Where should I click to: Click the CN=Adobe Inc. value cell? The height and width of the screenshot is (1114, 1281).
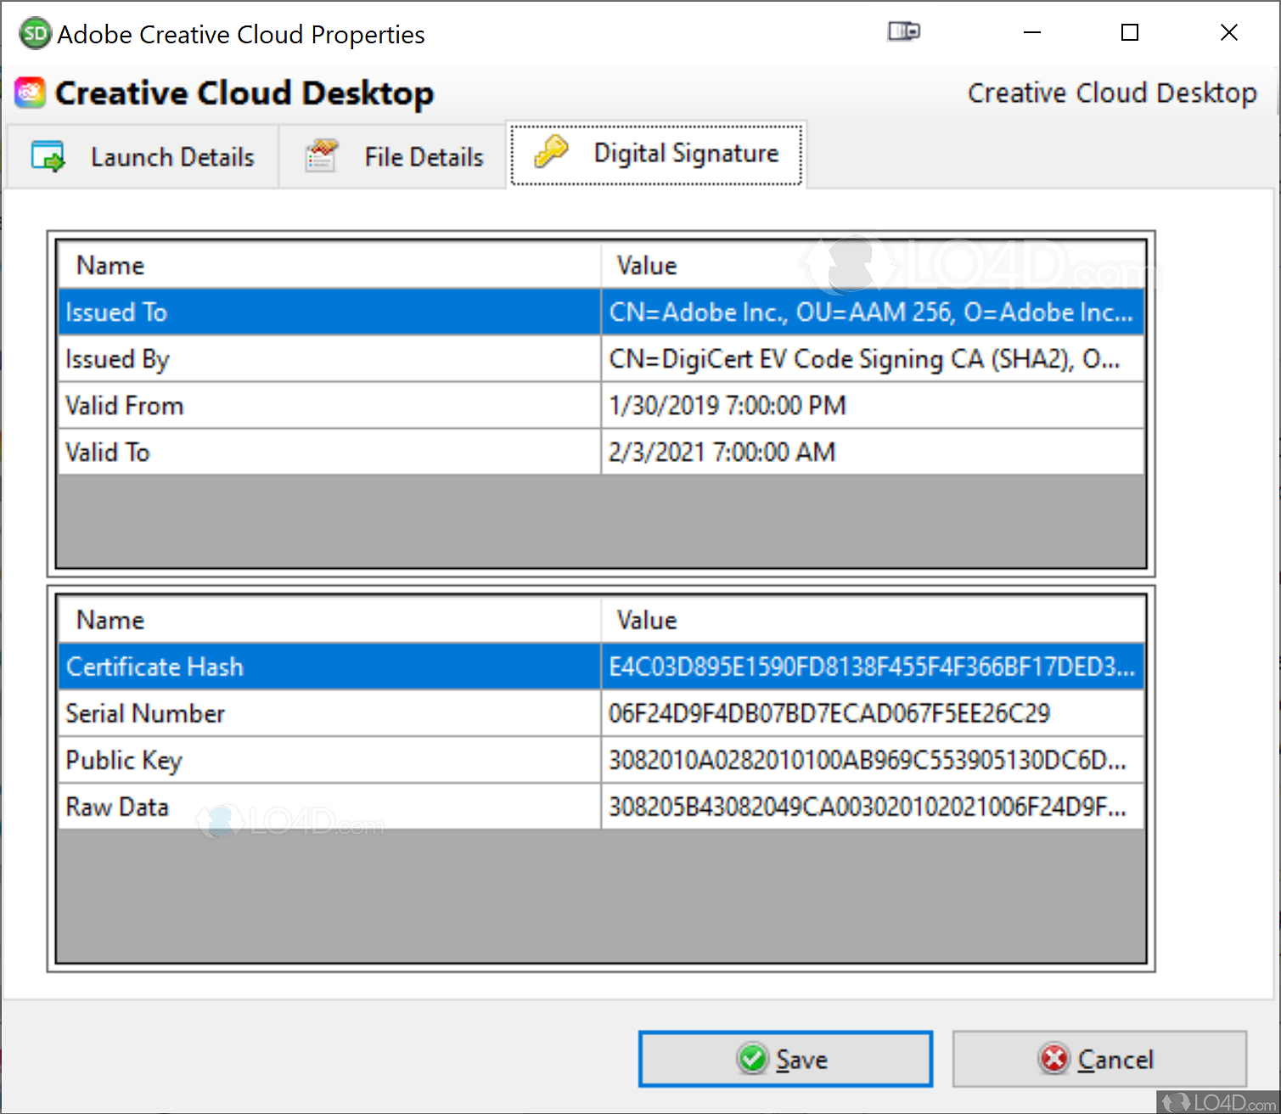[873, 312]
